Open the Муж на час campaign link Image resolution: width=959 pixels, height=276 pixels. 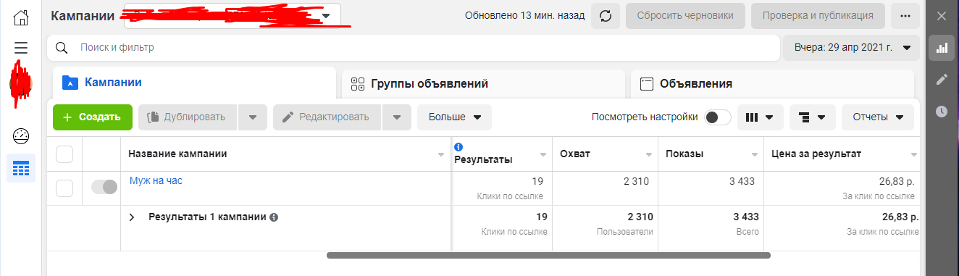(156, 180)
